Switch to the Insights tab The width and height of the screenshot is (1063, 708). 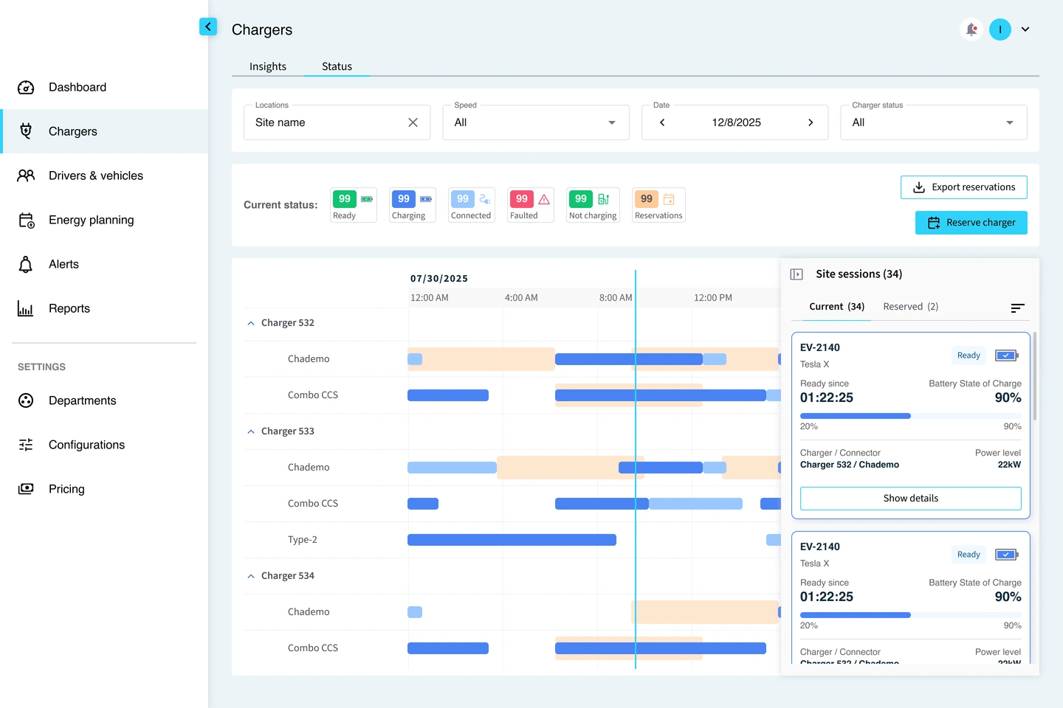click(268, 66)
